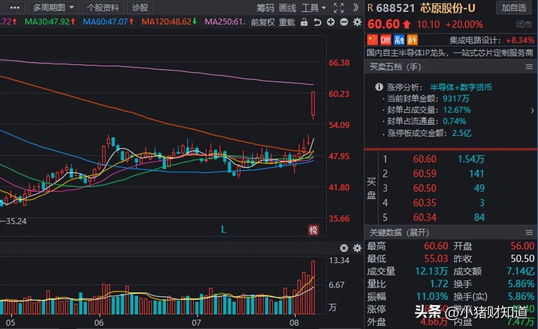The width and height of the screenshot is (538, 329).
Task: Close the volume sub-chart with the ✕
Action: click(344, 248)
